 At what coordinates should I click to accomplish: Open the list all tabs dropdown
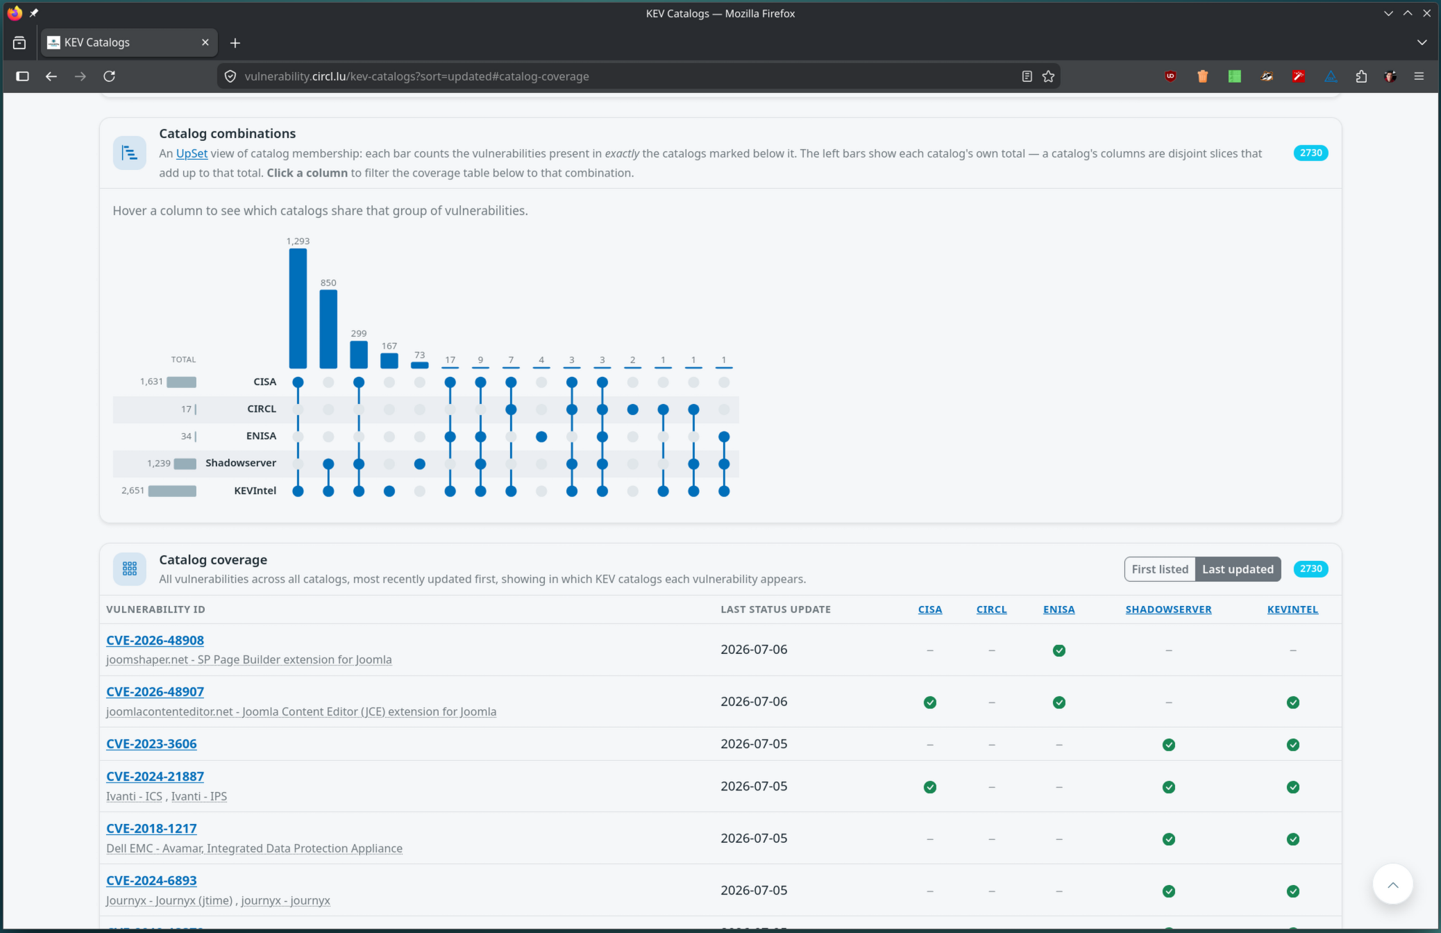tap(1422, 42)
